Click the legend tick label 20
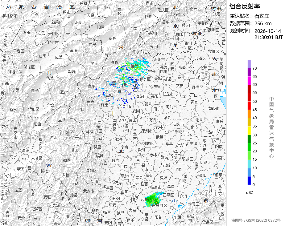This screenshot has height=226, width=285. coord(255,151)
